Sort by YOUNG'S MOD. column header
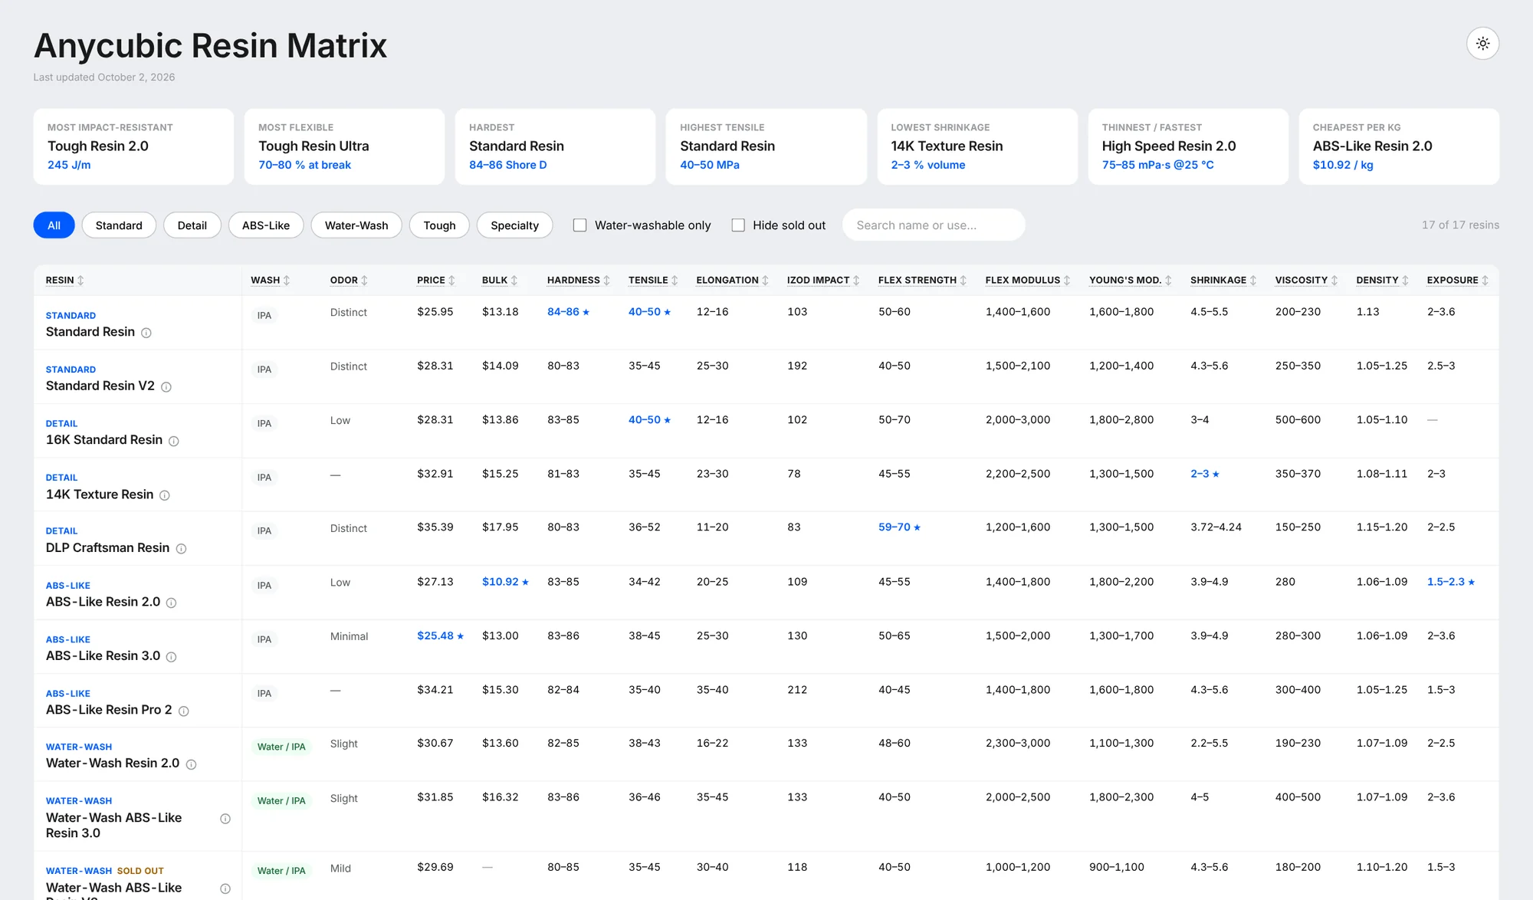 click(x=1131, y=281)
